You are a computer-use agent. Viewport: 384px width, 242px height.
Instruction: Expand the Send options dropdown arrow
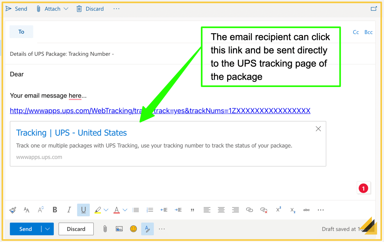coord(47,229)
